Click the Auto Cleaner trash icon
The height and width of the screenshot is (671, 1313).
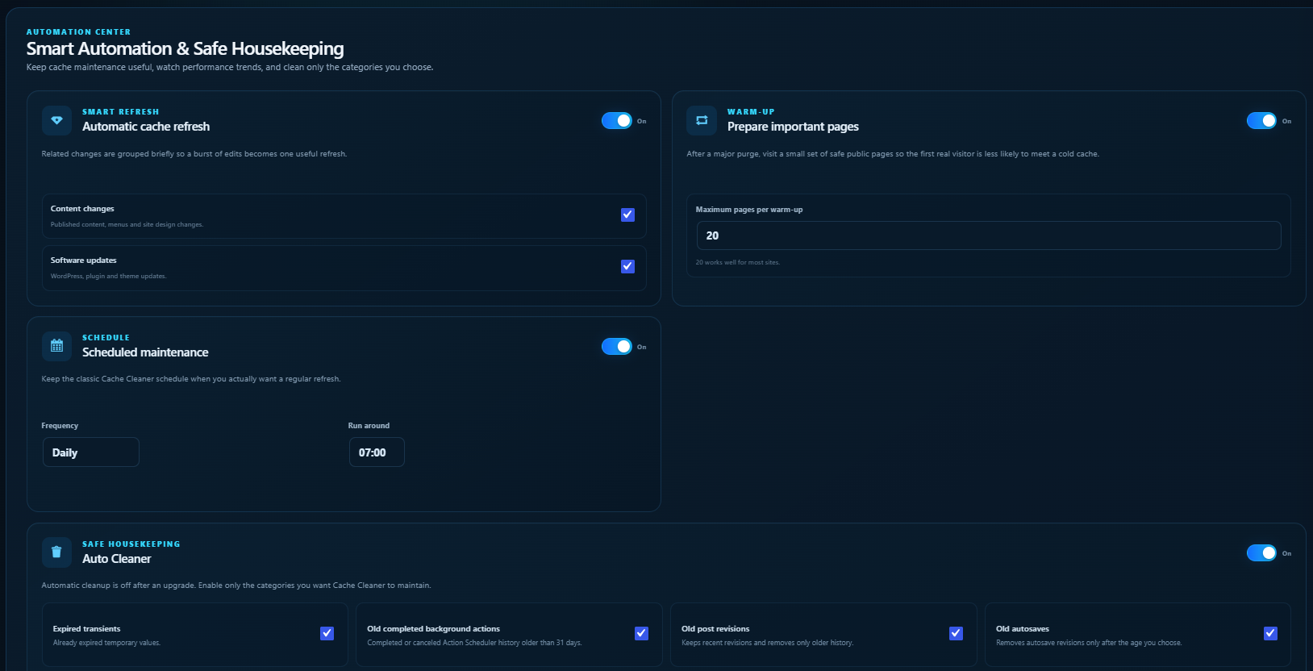[56, 552]
